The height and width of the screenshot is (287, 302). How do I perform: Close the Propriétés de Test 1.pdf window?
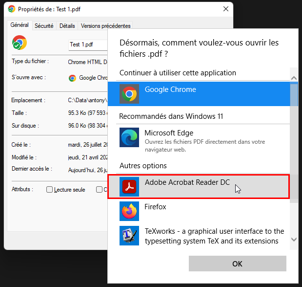(225, 9)
